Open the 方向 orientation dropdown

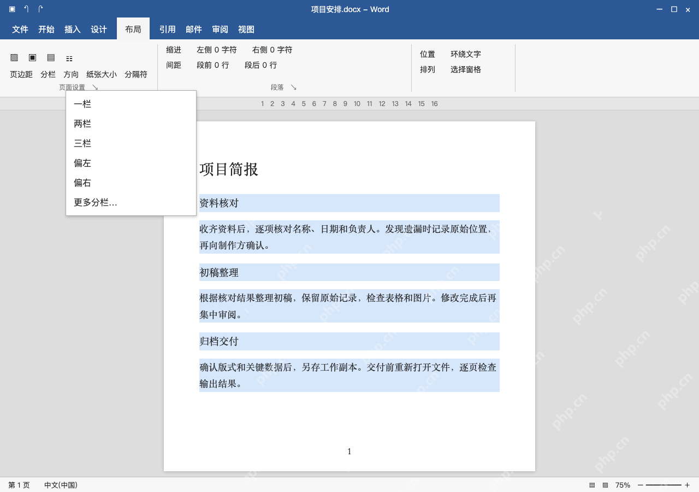tap(71, 74)
